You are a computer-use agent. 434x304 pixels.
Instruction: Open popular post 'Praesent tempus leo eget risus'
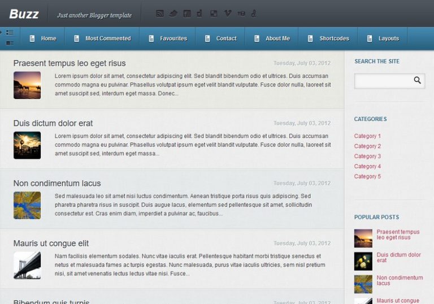pos(398,235)
